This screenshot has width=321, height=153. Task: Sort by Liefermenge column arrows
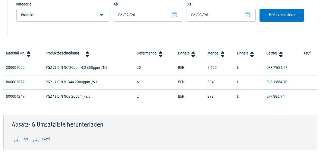161,54
